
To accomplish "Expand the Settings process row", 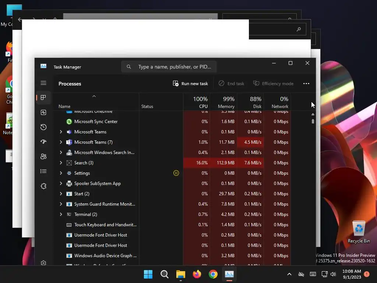I will pos(61,173).
